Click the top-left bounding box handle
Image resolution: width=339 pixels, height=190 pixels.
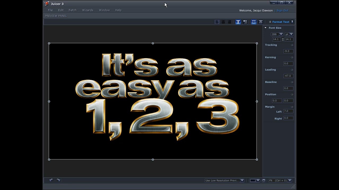(x=49, y=43)
